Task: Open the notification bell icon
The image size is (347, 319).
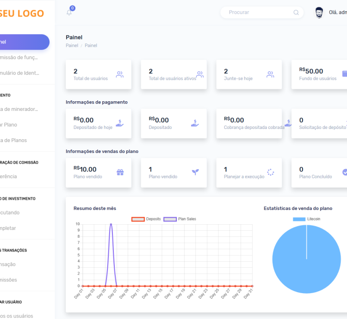Action: click(x=69, y=12)
